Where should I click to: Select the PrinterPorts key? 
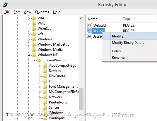[x=58, y=102]
